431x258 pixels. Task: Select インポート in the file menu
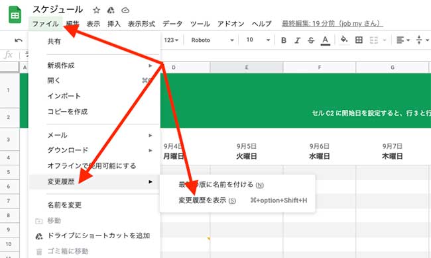(94, 96)
